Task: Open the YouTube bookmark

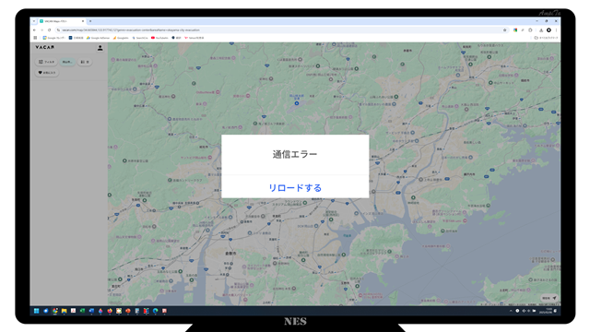Action: click(159, 38)
